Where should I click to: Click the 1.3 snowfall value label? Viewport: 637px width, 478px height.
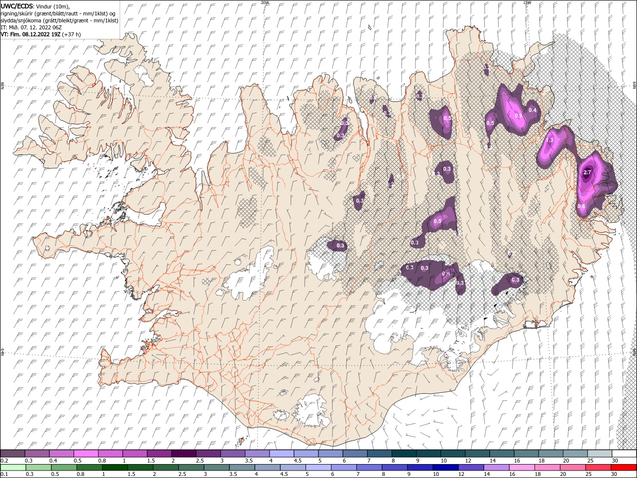pos(550,140)
